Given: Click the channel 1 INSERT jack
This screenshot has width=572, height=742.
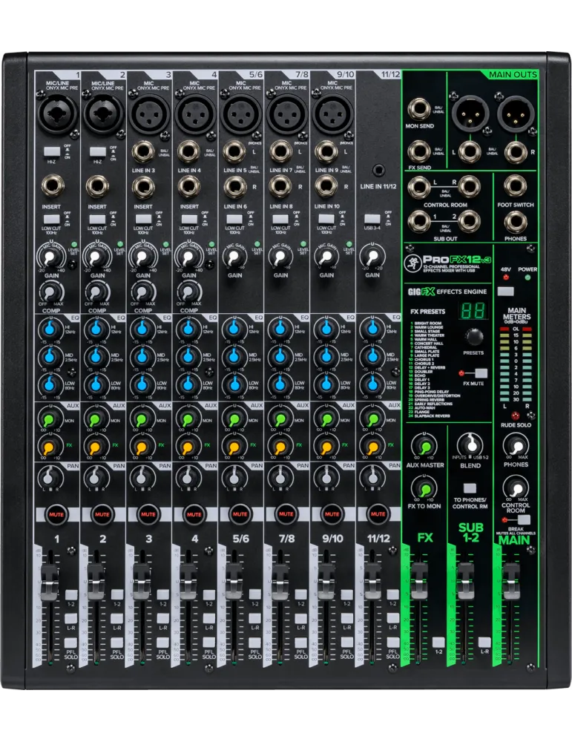Looking at the screenshot, I should (52, 187).
